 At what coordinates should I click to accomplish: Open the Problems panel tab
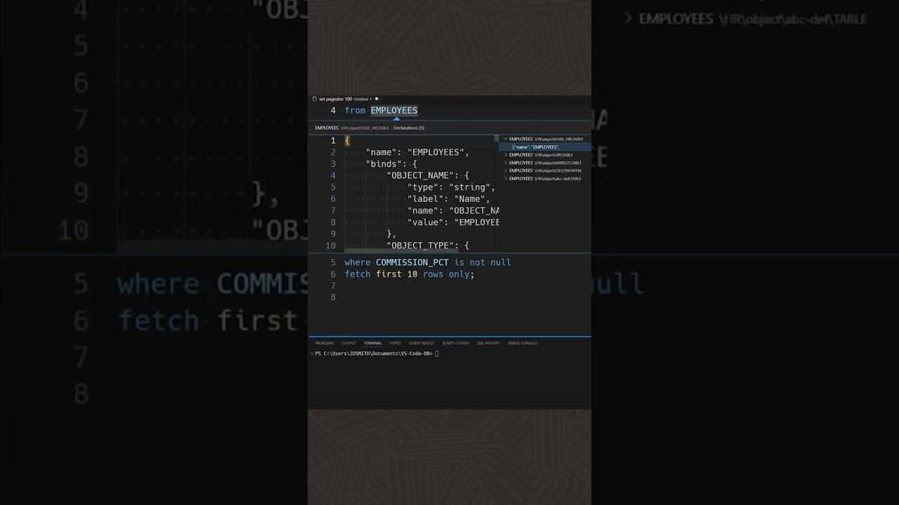324,343
